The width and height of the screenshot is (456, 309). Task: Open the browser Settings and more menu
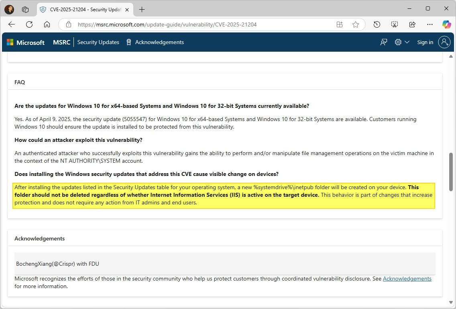coord(430,24)
